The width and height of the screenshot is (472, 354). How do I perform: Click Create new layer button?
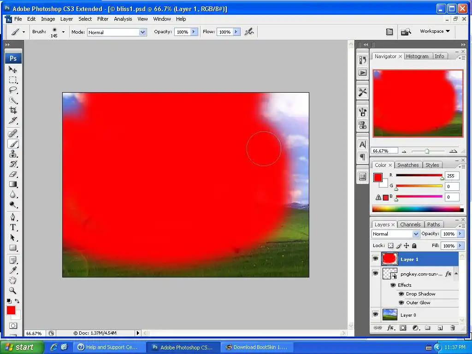point(440,328)
